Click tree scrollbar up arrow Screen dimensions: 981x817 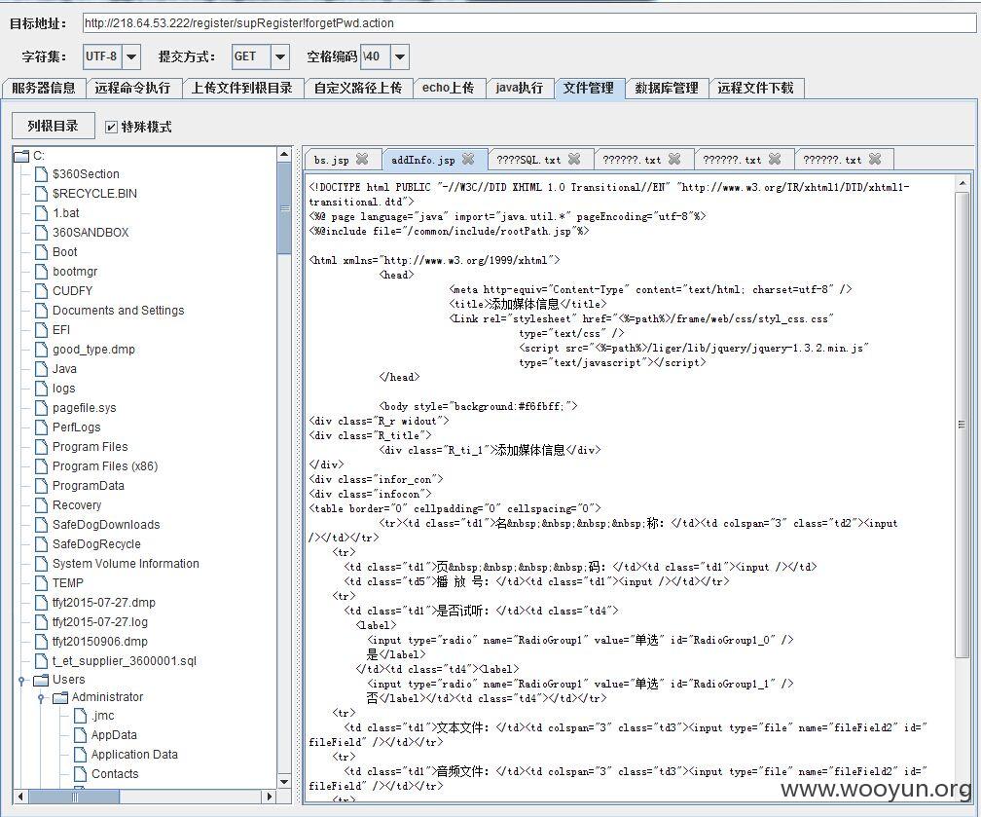coord(284,154)
